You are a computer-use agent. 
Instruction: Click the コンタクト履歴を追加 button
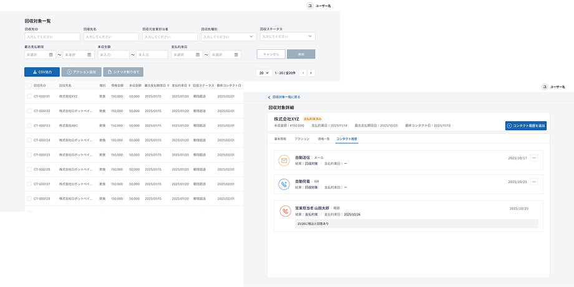pos(525,126)
